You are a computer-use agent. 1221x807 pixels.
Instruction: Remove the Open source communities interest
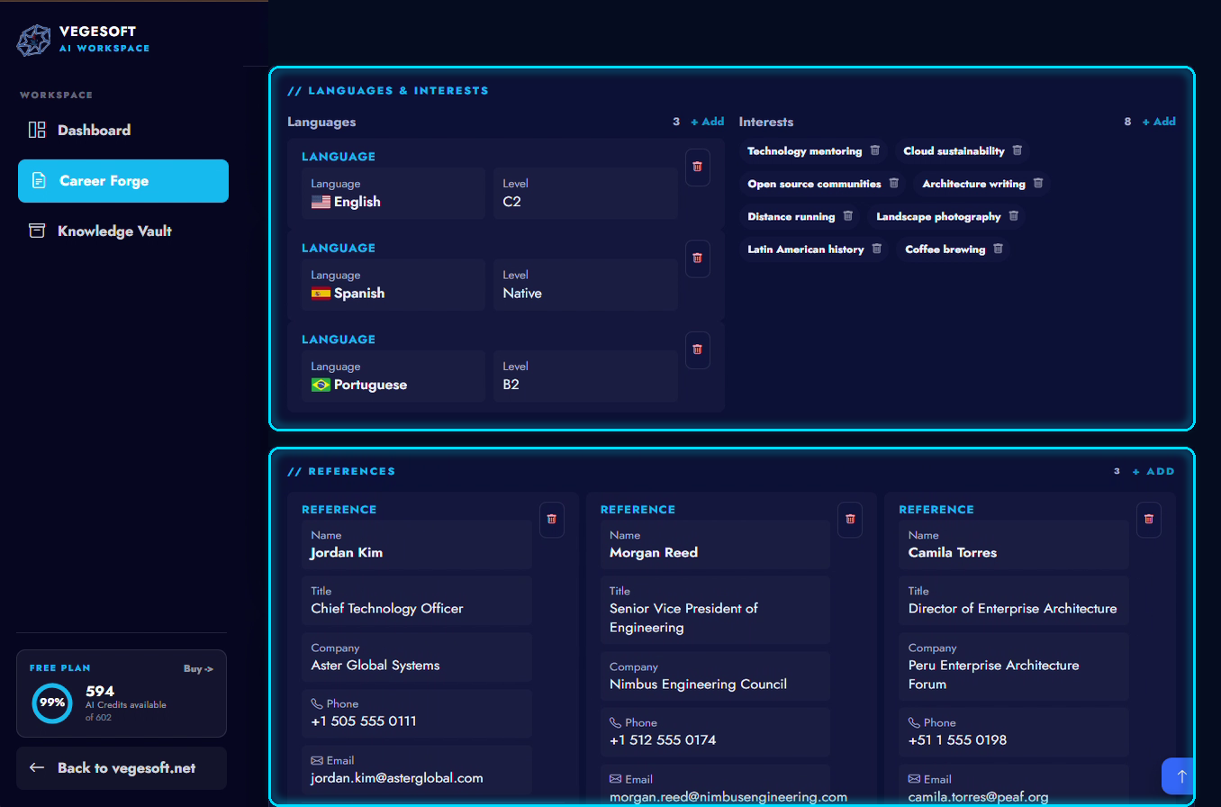(893, 183)
